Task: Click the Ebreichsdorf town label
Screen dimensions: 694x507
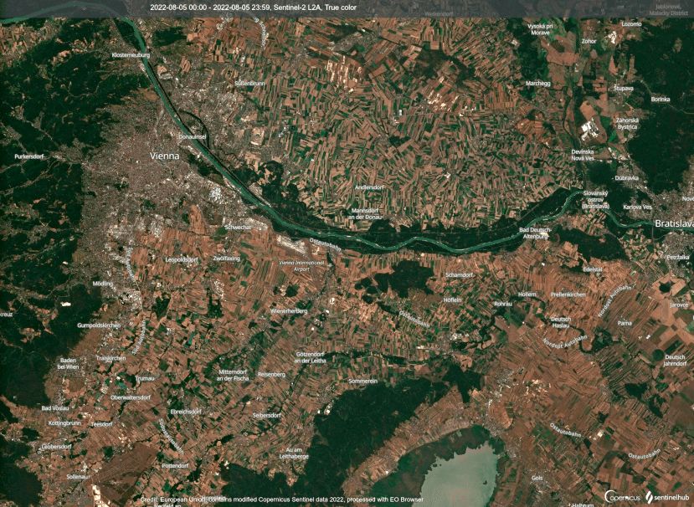Action: tap(185, 411)
